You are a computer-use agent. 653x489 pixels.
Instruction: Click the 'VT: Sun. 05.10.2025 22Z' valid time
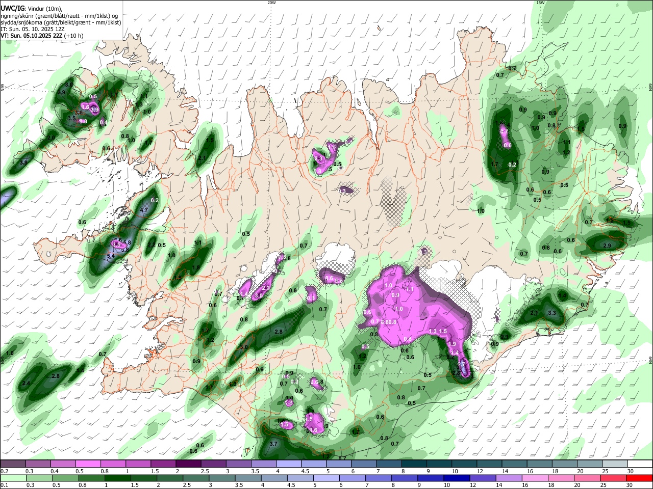31,36
